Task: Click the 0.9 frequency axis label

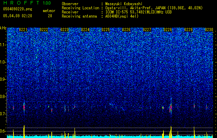Action: pos(3,79)
